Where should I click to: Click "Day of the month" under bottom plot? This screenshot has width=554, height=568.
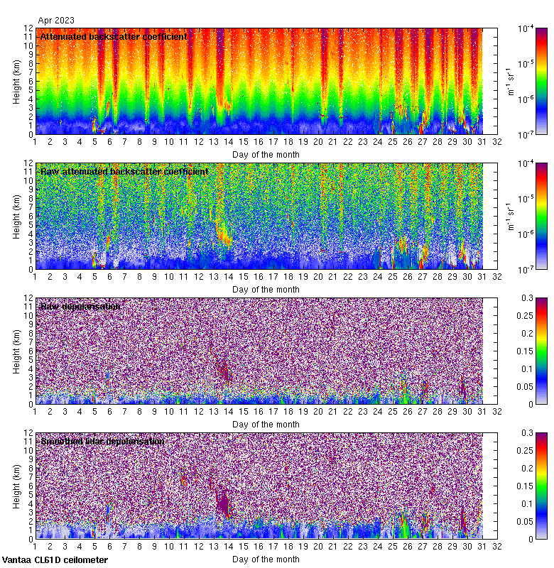266,559
